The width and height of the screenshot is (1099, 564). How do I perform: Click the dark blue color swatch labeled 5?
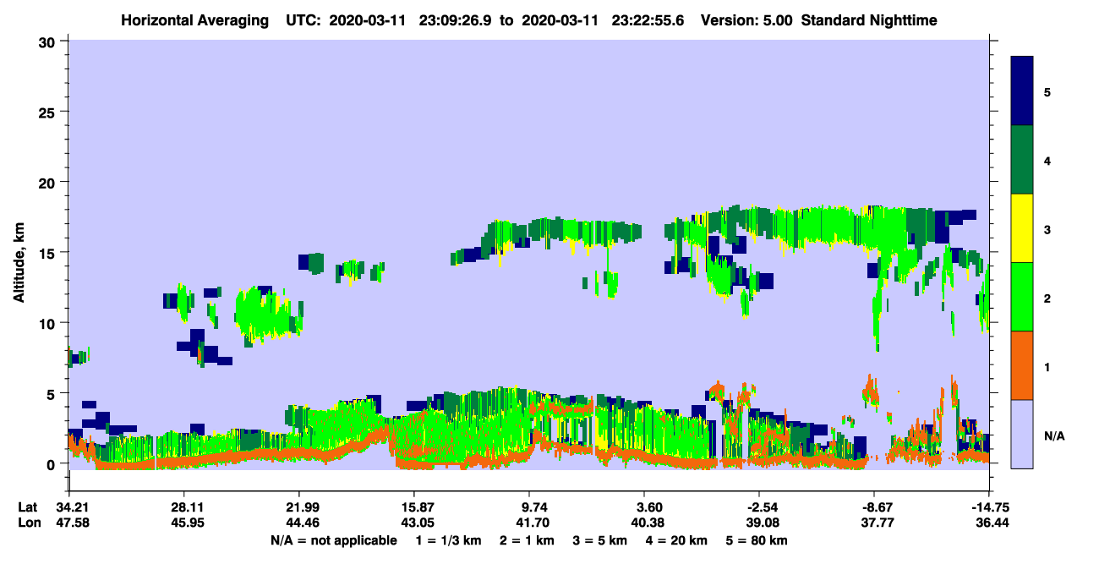[x=1022, y=90]
